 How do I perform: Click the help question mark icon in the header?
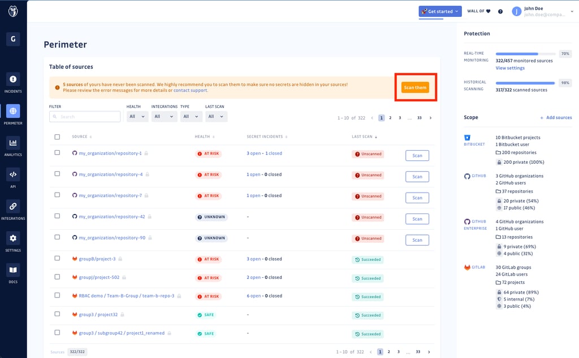pyautogui.click(x=500, y=11)
